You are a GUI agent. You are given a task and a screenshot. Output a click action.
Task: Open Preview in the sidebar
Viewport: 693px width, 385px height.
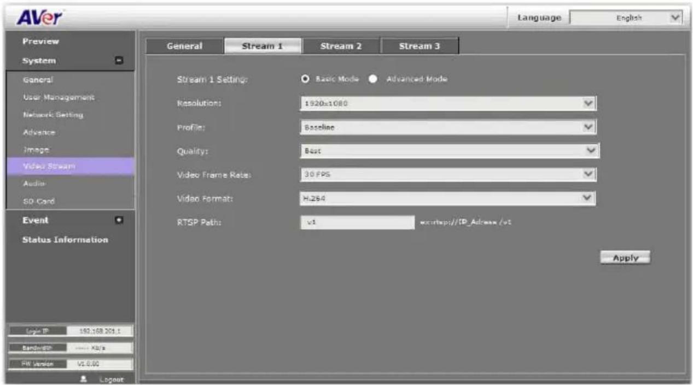tap(41, 42)
